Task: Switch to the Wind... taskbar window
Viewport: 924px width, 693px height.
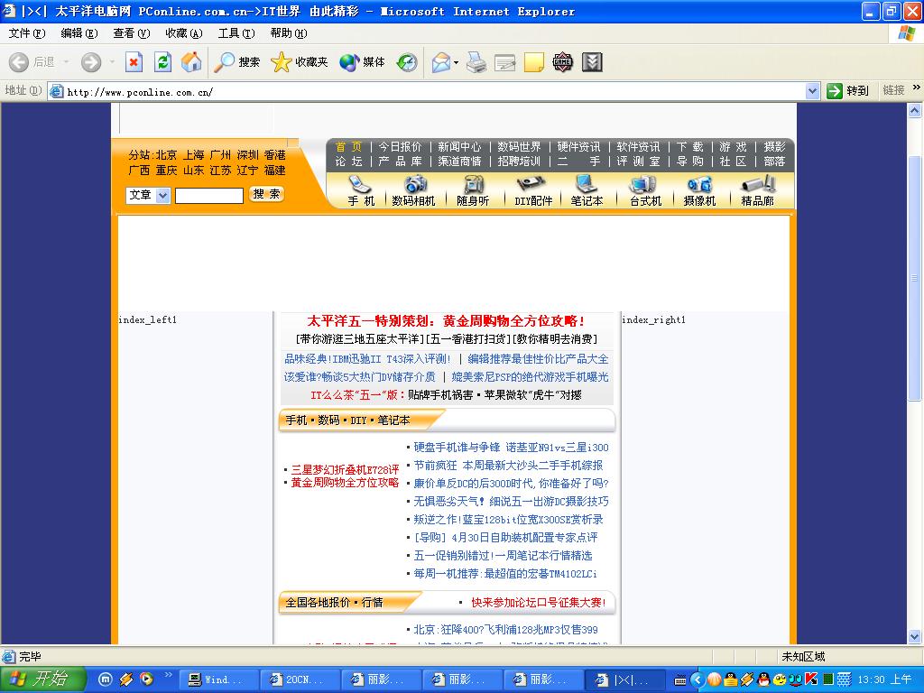Action: point(218,679)
